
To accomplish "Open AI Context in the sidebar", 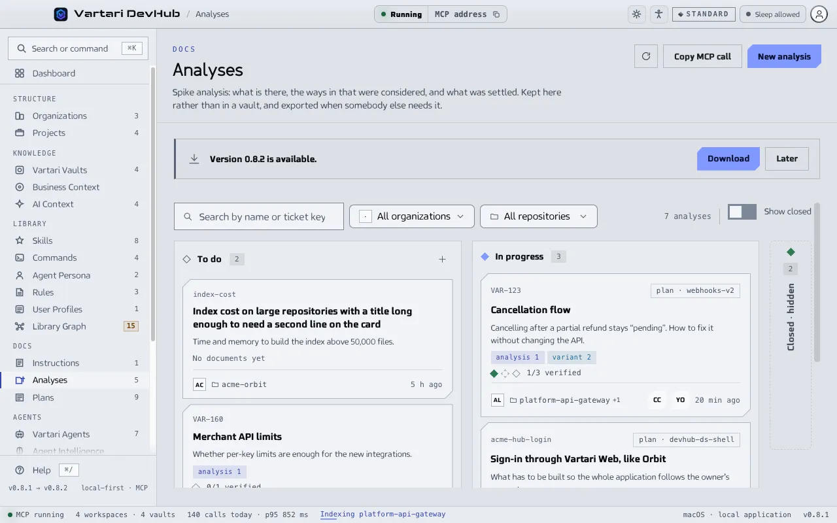I will [x=75, y=204].
